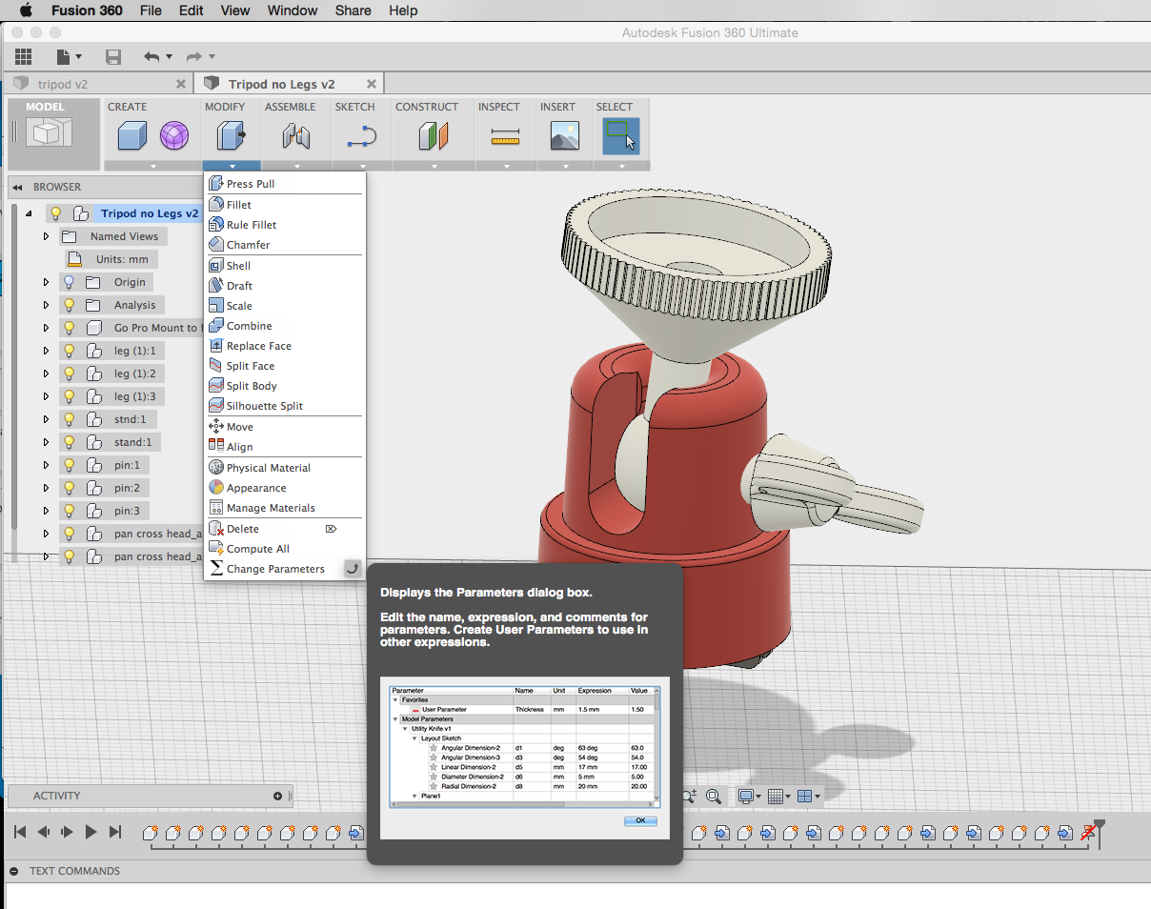This screenshot has width=1151, height=909.
Task: Start a Sketch line tool
Action: click(x=362, y=137)
